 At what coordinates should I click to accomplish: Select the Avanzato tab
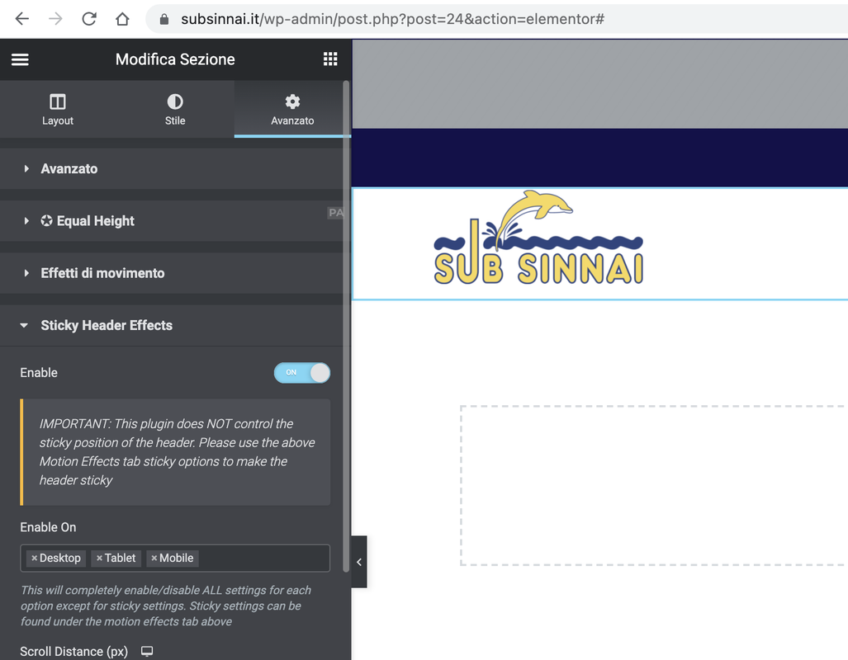[x=292, y=109]
